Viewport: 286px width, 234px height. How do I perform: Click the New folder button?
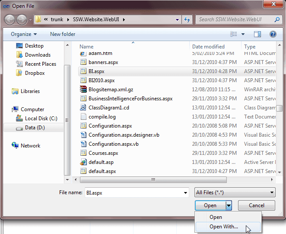[x=63, y=34]
